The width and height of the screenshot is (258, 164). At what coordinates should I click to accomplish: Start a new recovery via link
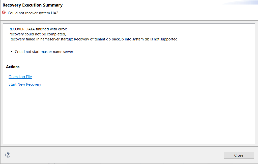point(25,84)
